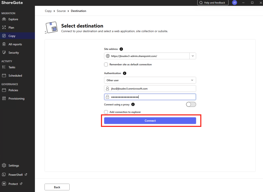The height and width of the screenshot is (192, 263).
Task: Click the PowerShell terminal icon
Action: [x=4, y=175]
